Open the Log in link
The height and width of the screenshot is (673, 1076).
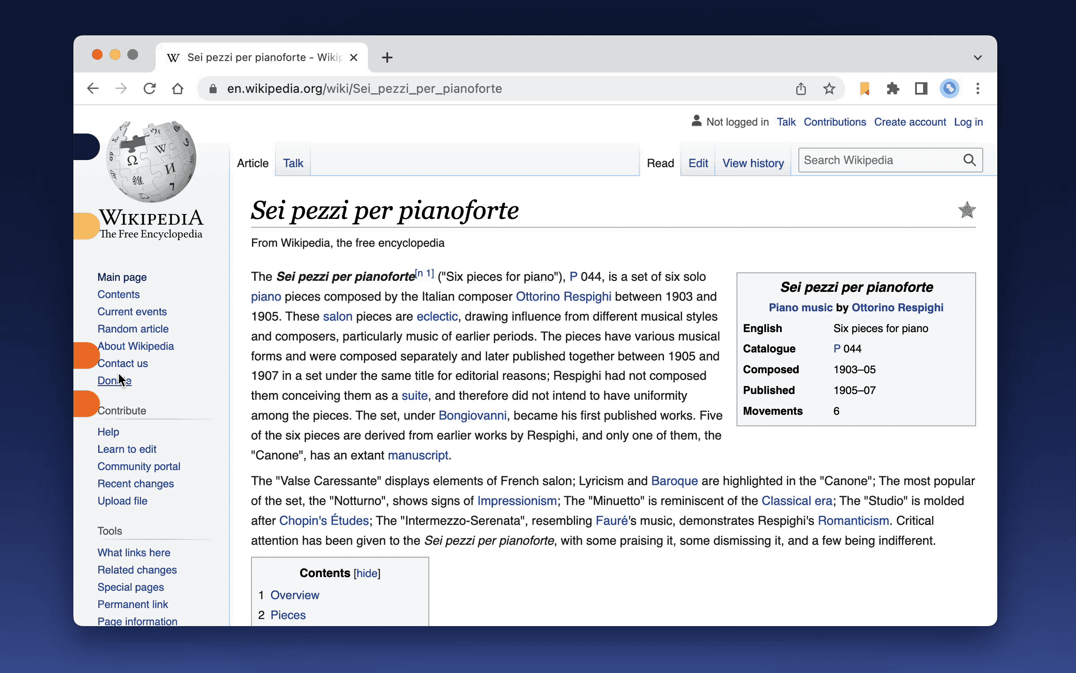click(967, 122)
